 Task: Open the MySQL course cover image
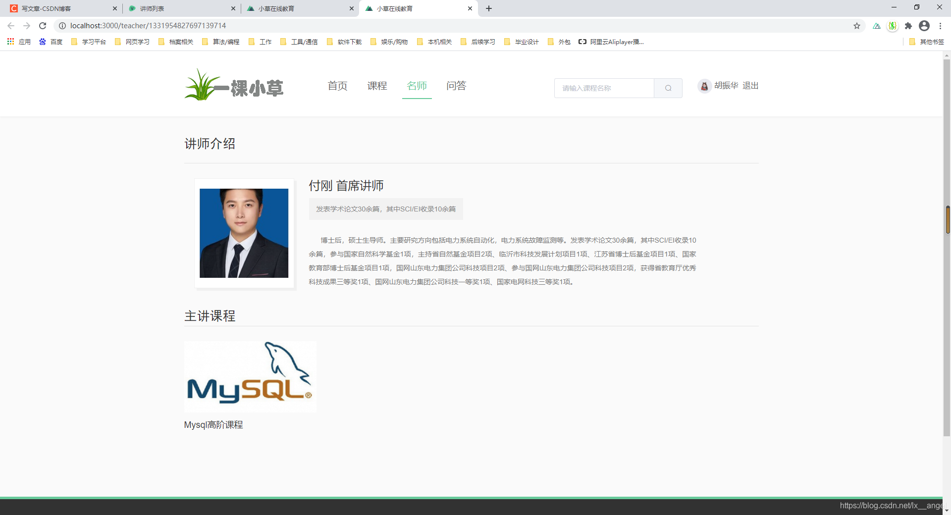click(250, 377)
